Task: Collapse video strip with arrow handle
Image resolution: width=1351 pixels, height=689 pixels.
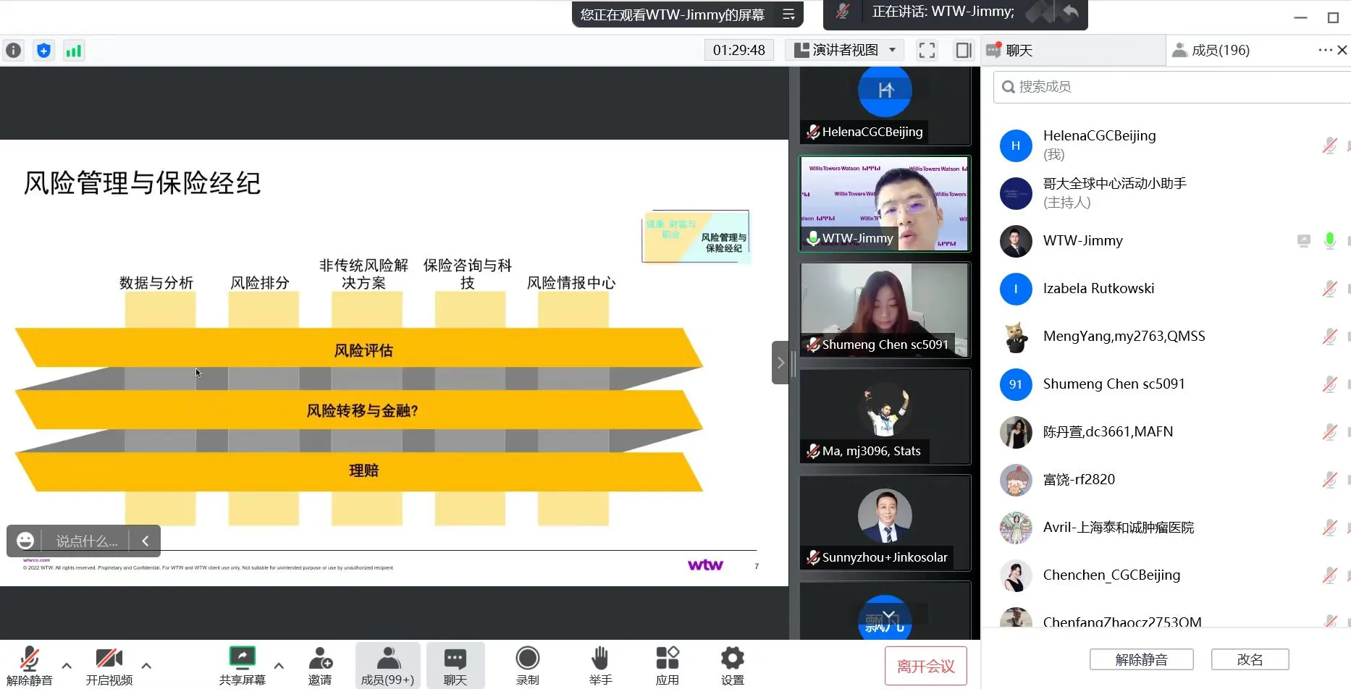Action: 780,362
